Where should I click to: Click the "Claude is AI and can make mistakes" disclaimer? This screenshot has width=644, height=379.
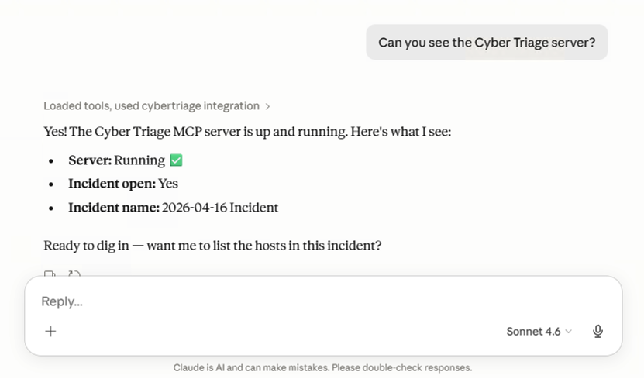coord(322,367)
